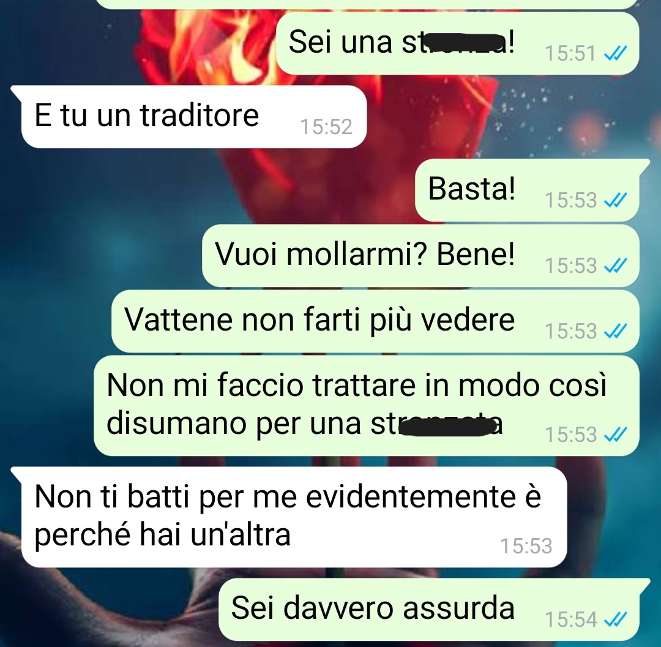Tap the 'Sei una st...' message bubble
The image size is (661, 647).
point(457,43)
